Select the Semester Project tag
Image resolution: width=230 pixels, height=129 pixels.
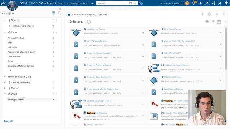coord(16,100)
